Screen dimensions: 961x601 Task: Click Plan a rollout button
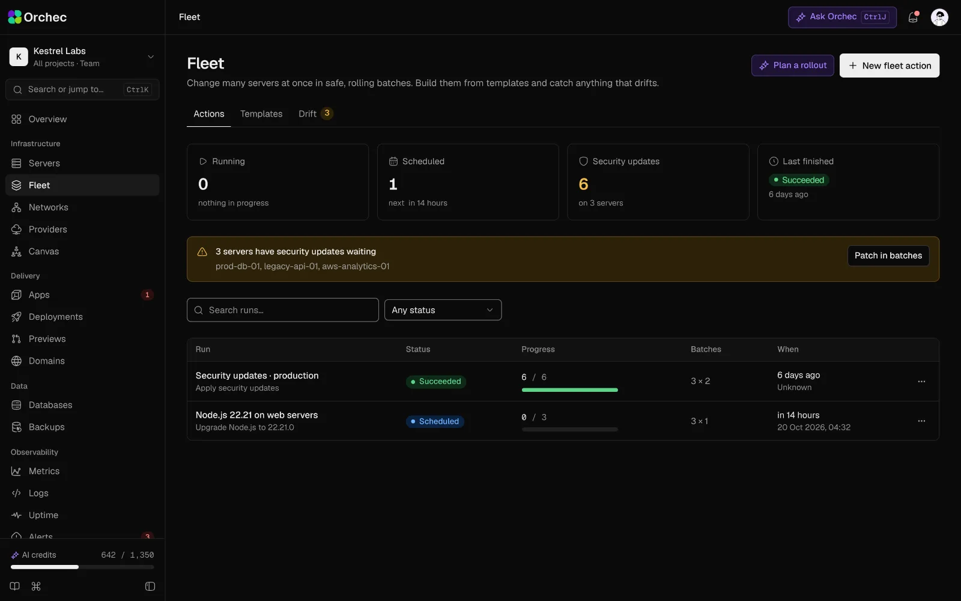click(792, 66)
